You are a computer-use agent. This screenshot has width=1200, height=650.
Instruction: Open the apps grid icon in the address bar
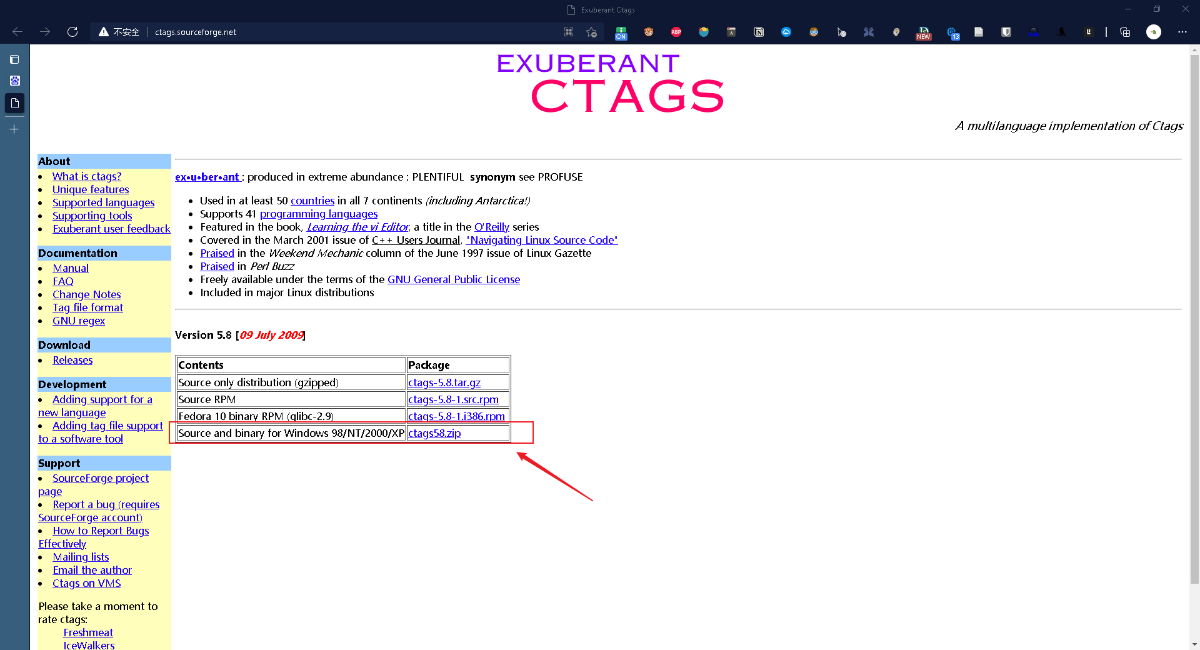(569, 32)
